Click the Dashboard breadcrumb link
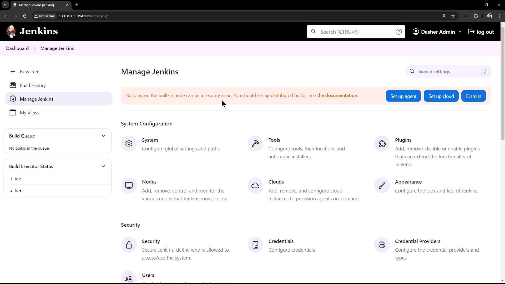The width and height of the screenshot is (505, 284). tap(17, 48)
